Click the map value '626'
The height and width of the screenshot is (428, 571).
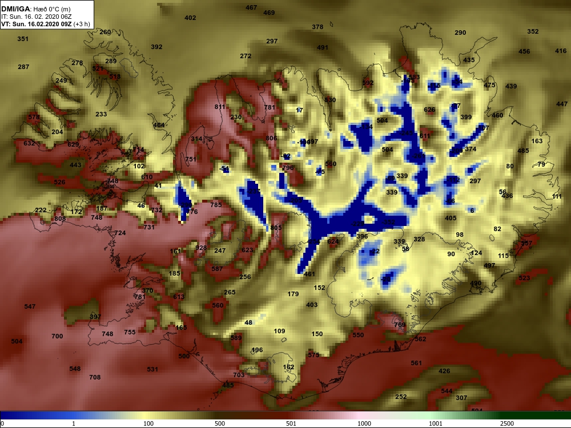pos(429,110)
